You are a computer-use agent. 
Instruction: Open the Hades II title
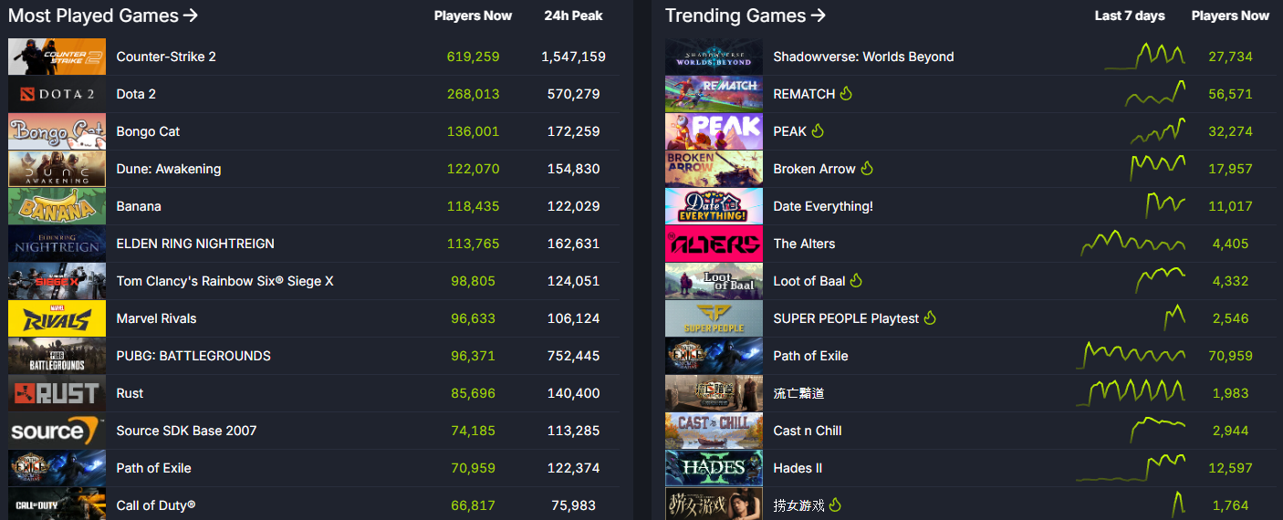pyautogui.click(x=798, y=468)
